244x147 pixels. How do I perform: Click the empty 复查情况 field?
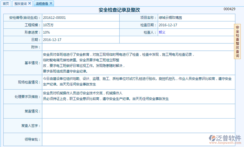click(138, 111)
